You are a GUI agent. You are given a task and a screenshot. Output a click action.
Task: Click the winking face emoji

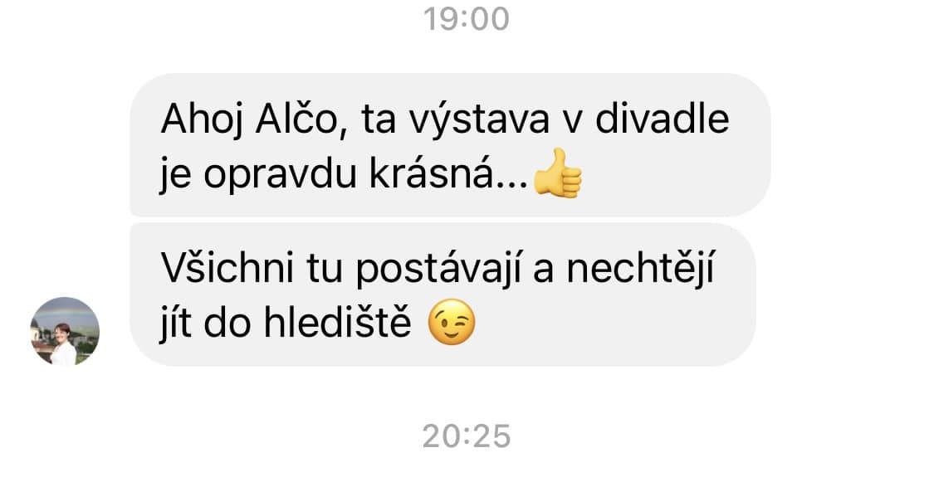click(452, 322)
